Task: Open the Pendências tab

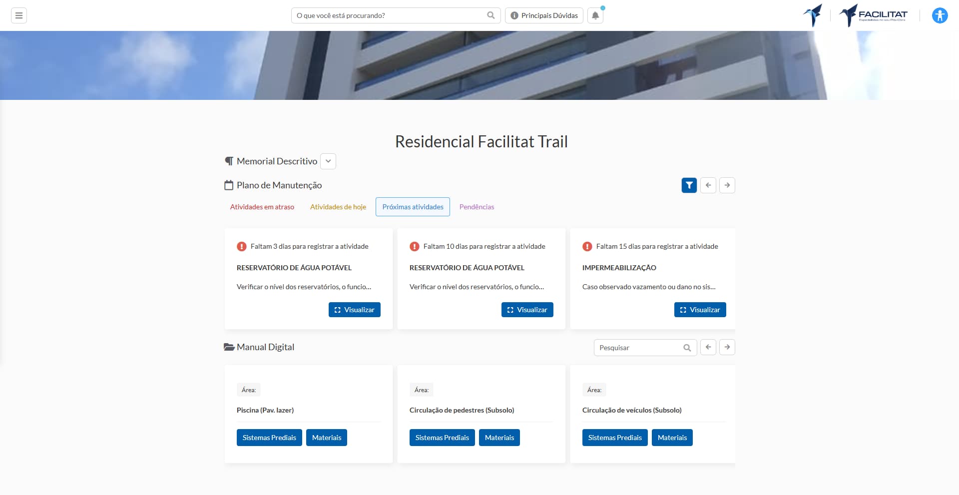Action: point(477,207)
